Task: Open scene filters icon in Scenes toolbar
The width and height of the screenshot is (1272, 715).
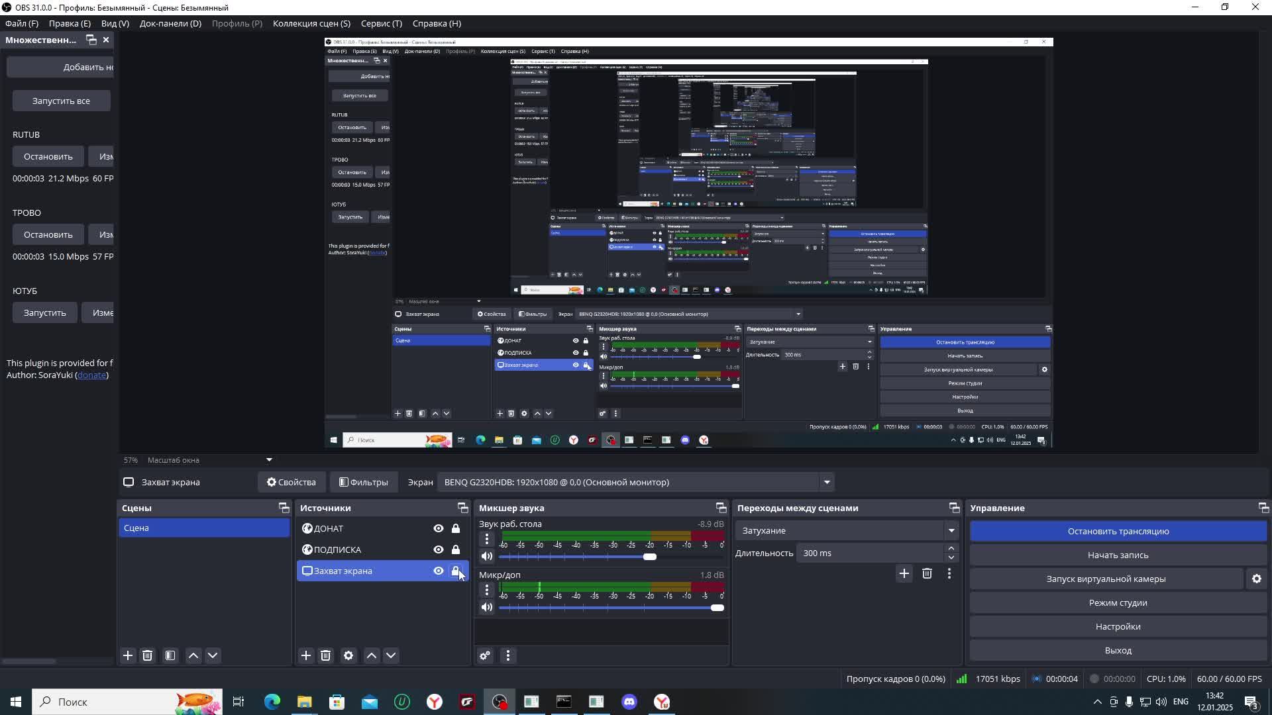Action: (170, 655)
